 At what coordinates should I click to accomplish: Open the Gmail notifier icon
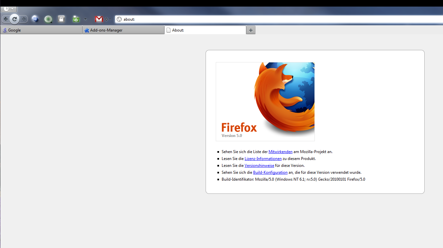click(x=99, y=19)
